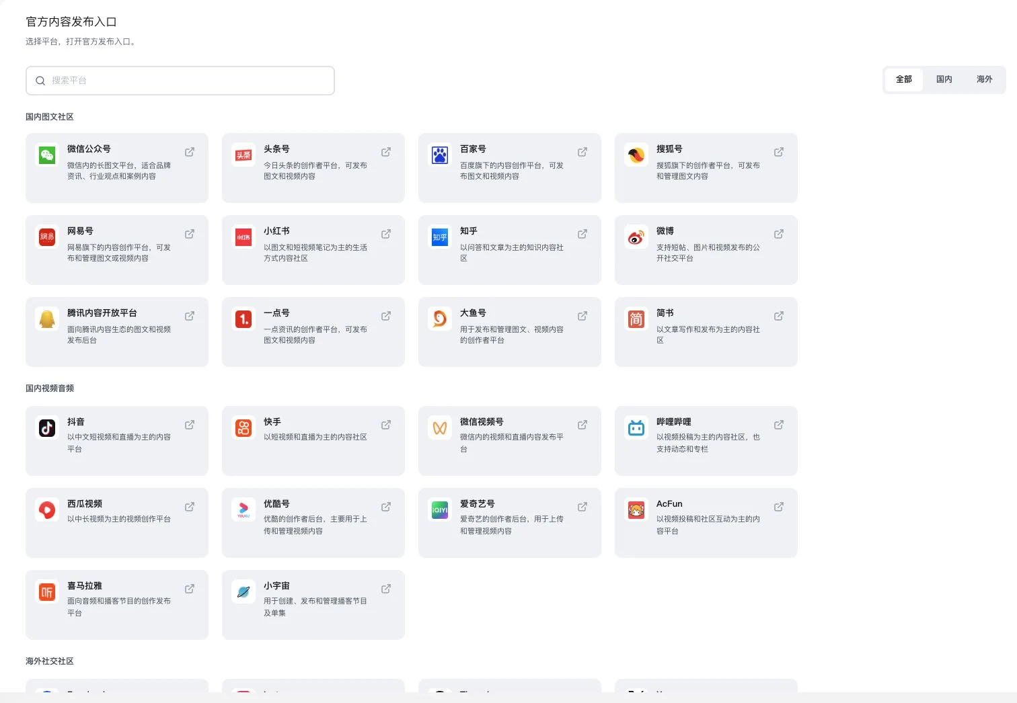Click the magnifier icon in search box
This screenshot has width=1017, height=703.
tap(40, 81)
